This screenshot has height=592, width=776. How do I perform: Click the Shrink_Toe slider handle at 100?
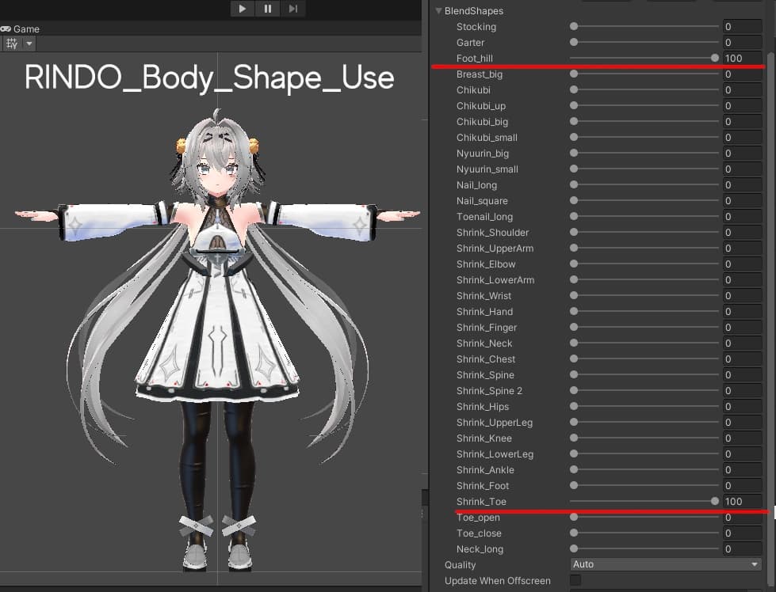[715, 501]
